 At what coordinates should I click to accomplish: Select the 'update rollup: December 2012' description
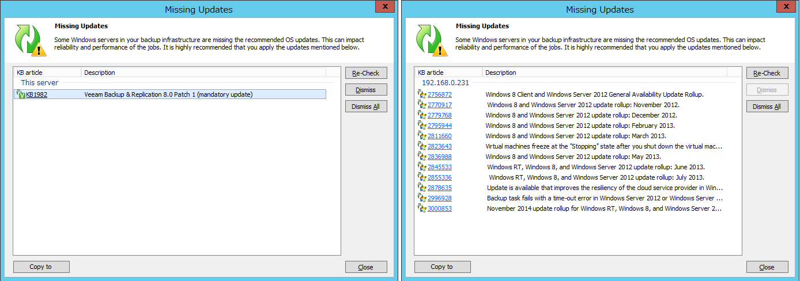582,115
